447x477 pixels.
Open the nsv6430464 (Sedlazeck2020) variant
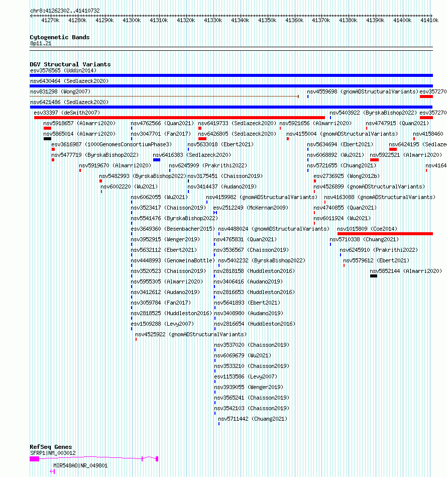coord(69,81)
